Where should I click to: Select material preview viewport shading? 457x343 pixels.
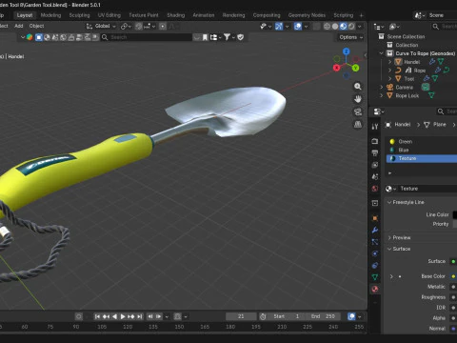pos(344,27)
